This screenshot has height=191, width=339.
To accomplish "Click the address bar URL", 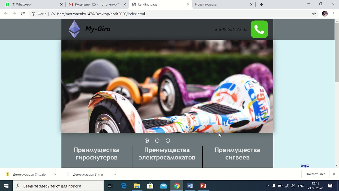I will 98,14.
